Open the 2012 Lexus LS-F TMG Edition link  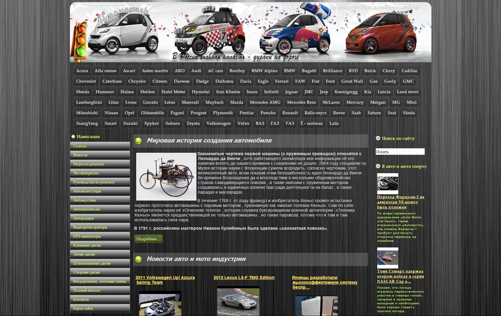[x=244, y=278]
